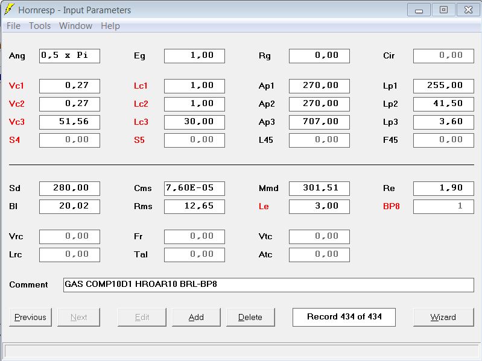The width and height of the screenshot is (482, 361).
Task: Click the Vc1 value field
Action: click(x=69, y=86)
